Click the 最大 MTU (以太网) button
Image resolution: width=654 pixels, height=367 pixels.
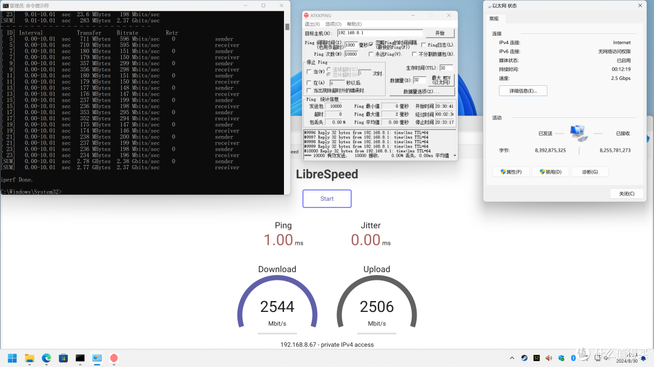(441, 80)
